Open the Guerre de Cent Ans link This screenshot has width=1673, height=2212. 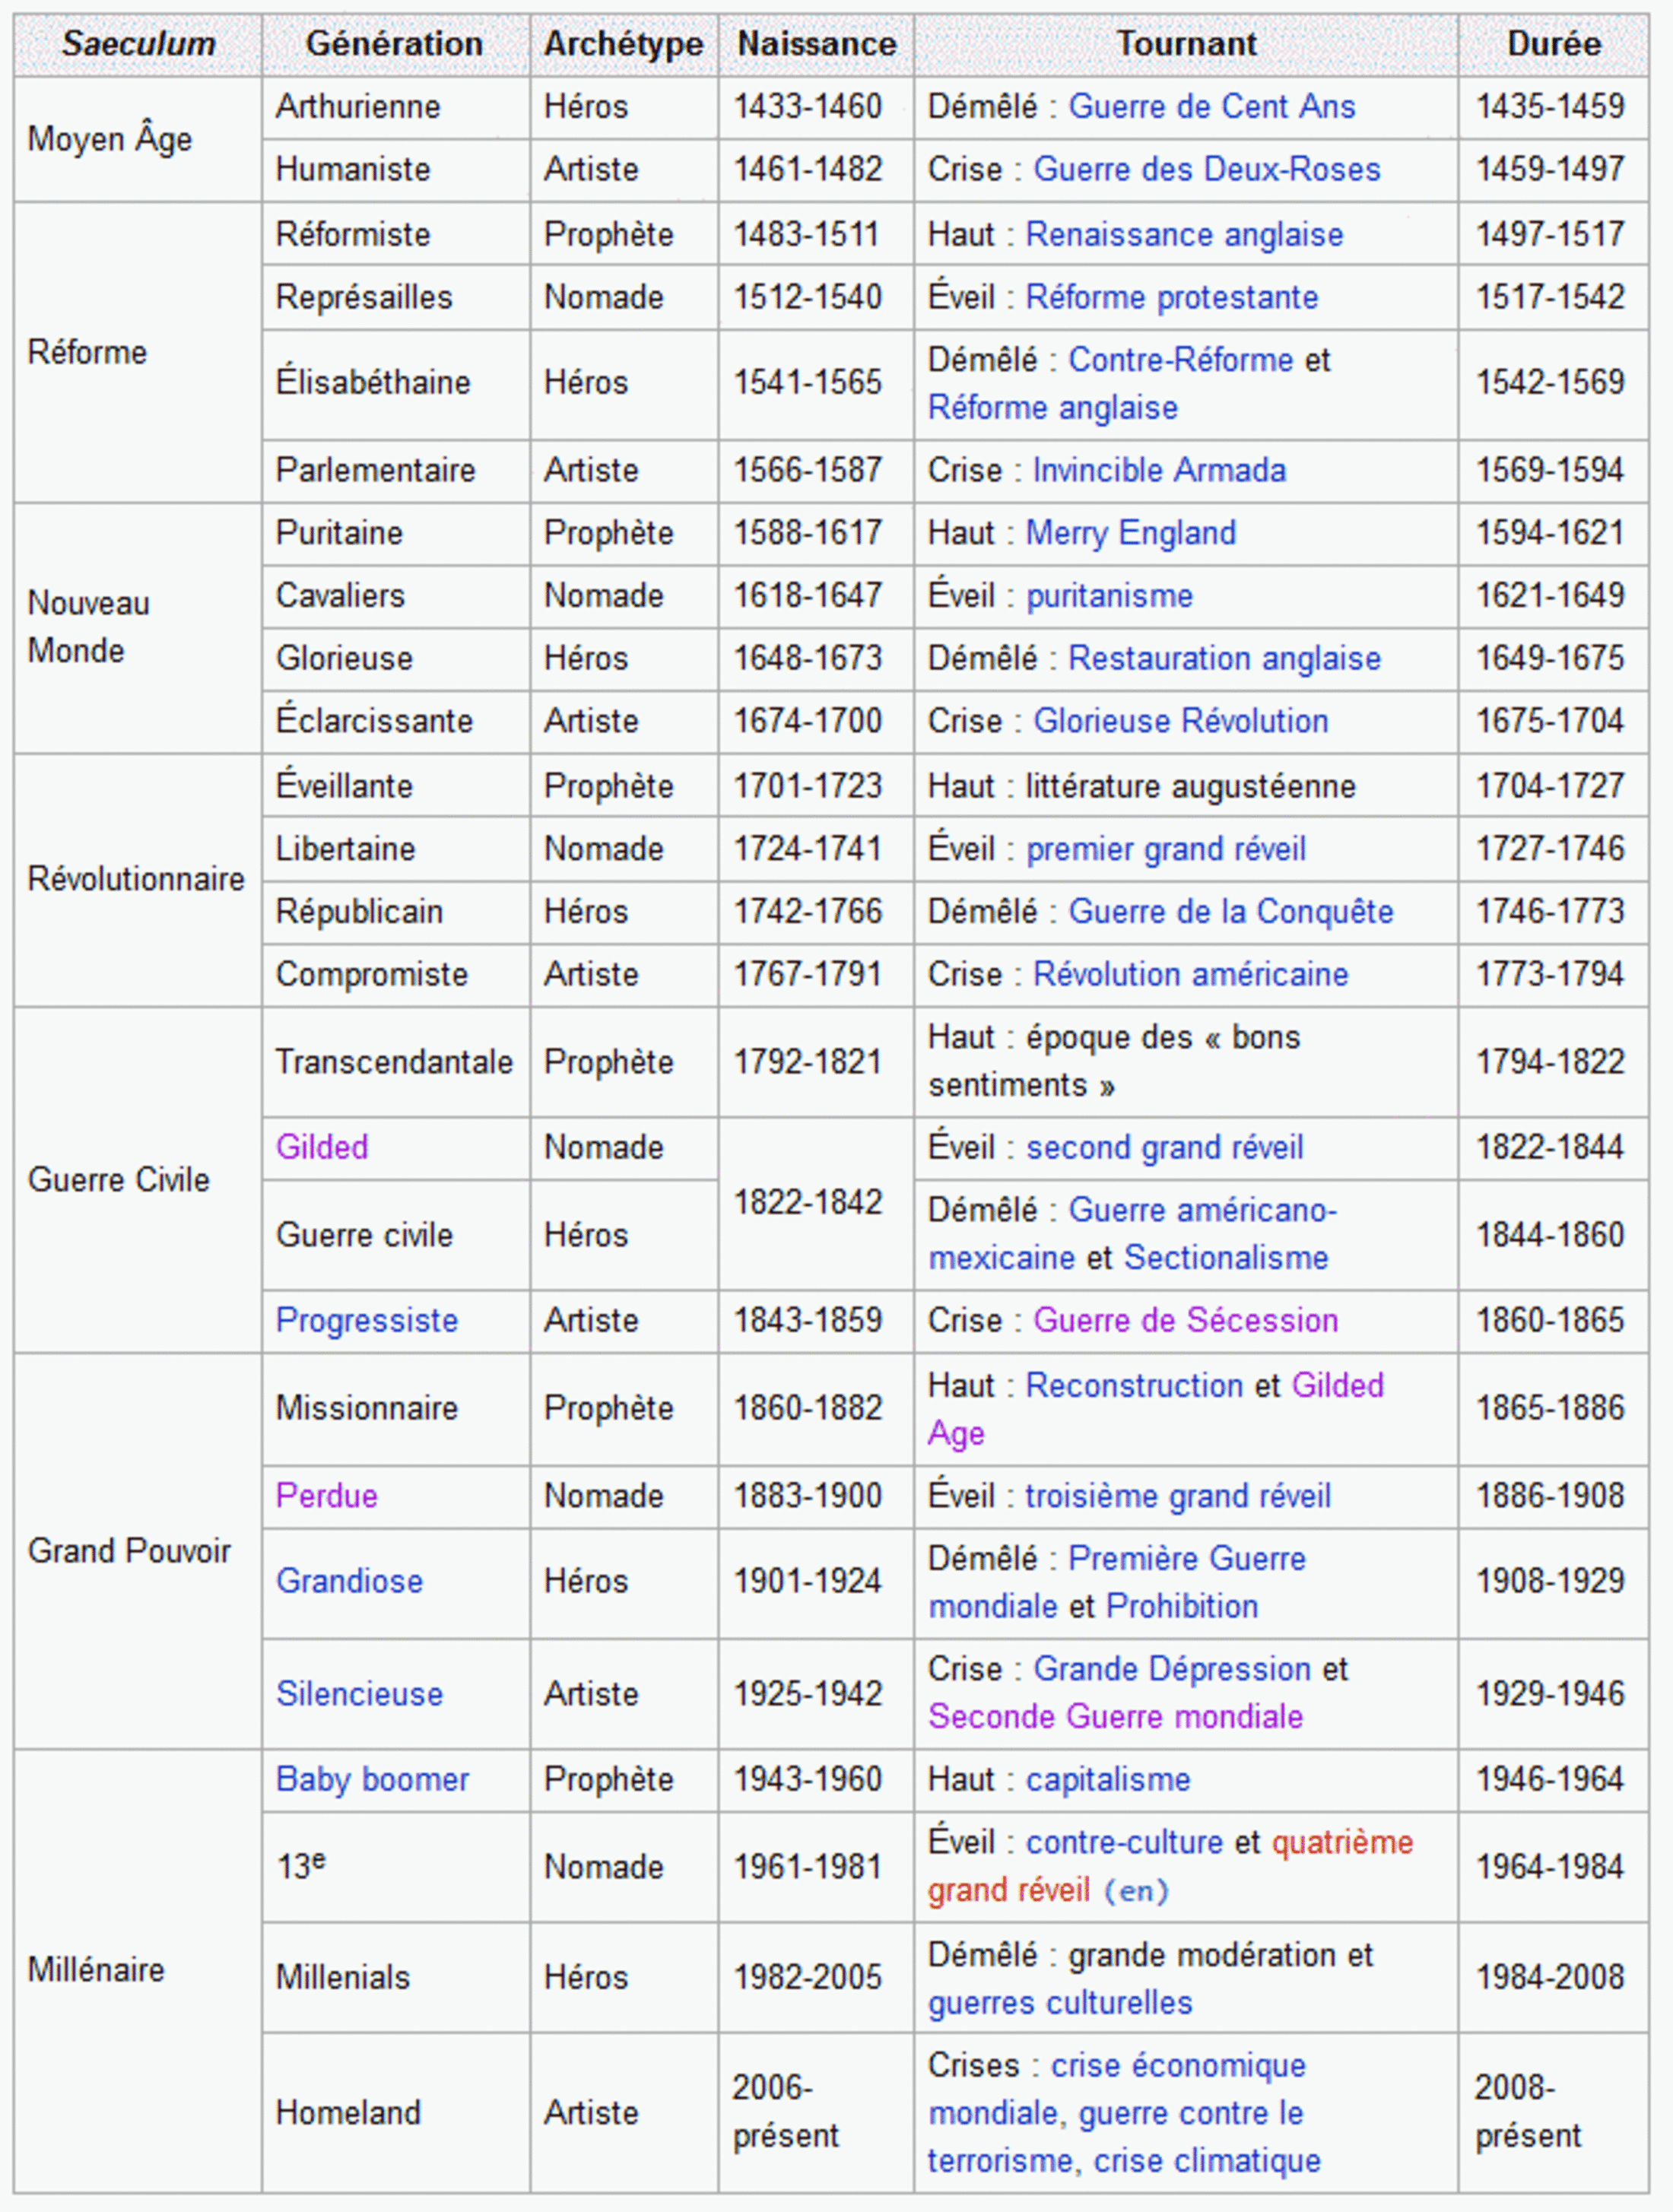(1211, 107)
